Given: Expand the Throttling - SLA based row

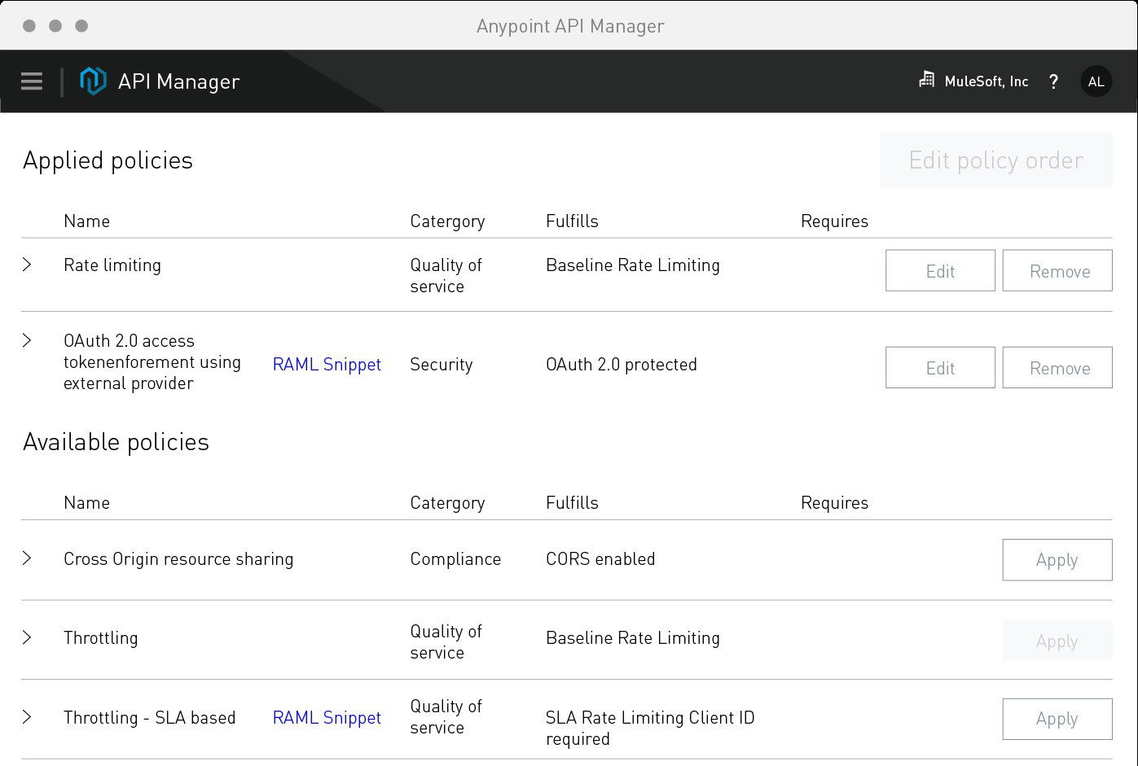Looking at the screenshot, I should click(x=27, y=718).
